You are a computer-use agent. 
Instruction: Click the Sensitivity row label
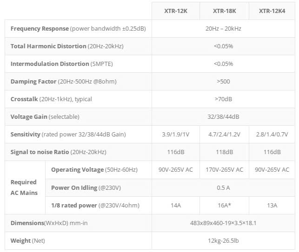pyautogui.click(x=68, y=135)
